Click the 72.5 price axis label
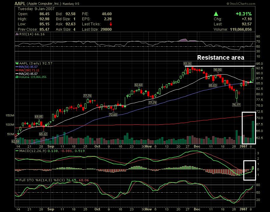This screenshot has height=212, width=270. (260, 111)
